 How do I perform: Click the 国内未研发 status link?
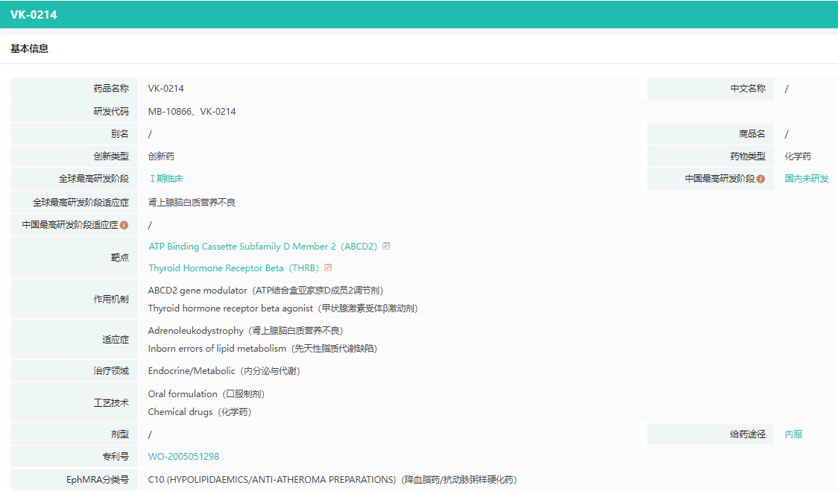point(806,179)
